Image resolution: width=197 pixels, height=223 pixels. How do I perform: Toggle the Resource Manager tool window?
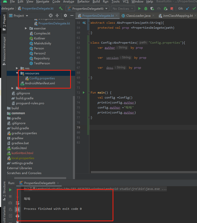4,51
